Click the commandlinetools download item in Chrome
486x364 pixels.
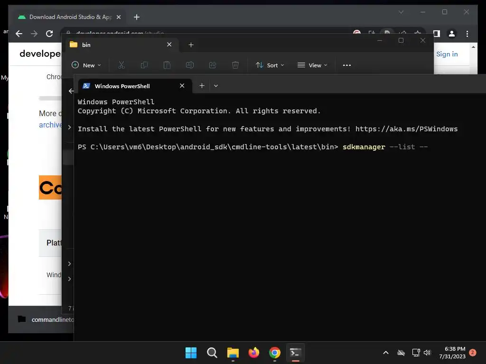46,319
